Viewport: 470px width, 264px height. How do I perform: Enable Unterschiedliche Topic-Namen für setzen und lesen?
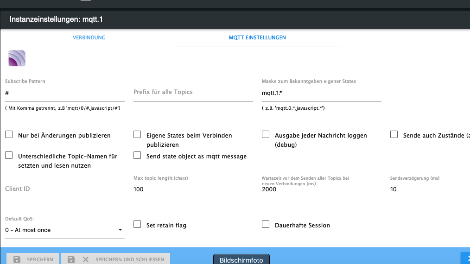coord(9,155)
